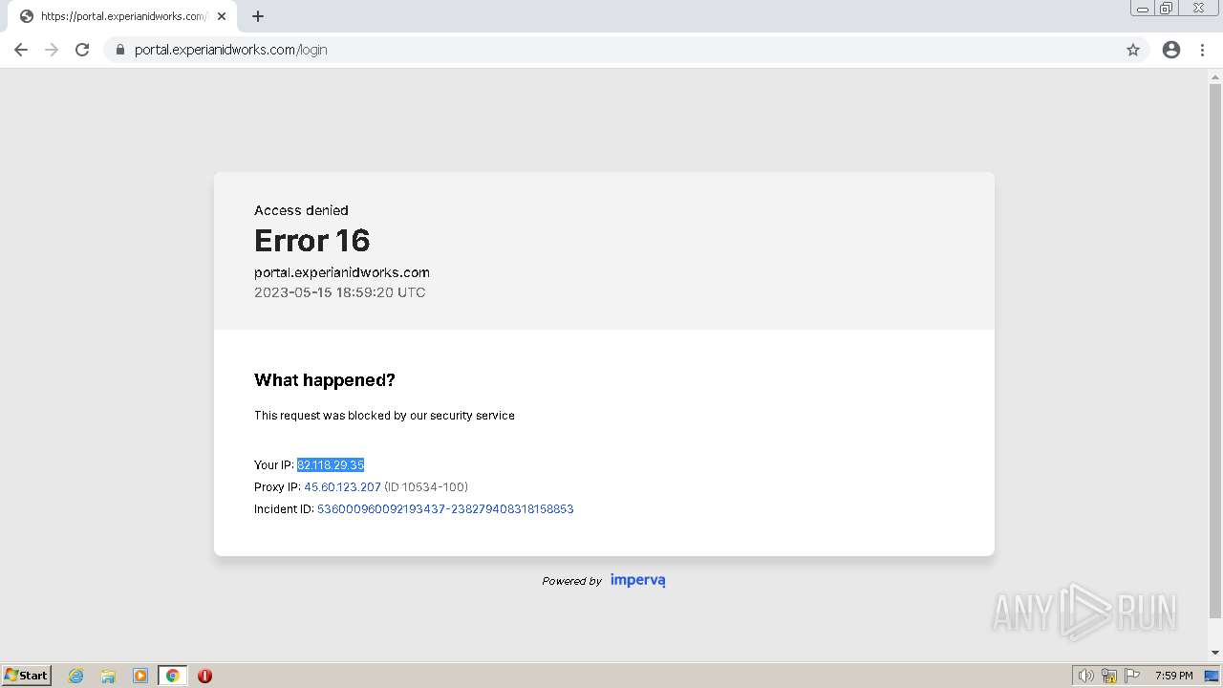
Task: Close the Chrome window
Action: [1199, 9]
